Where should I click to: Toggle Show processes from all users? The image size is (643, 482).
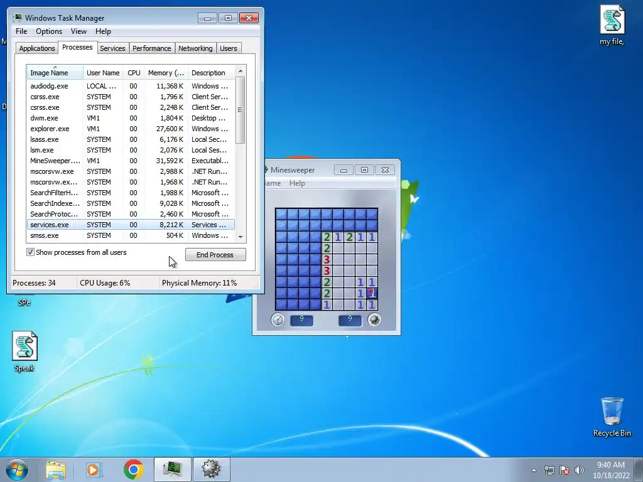[30, 252]
